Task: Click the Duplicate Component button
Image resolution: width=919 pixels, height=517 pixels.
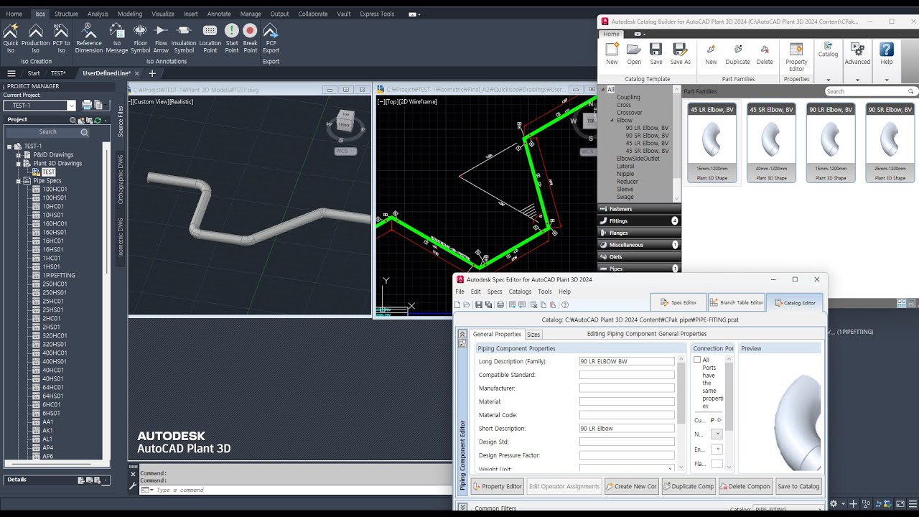Action: point(689,486)
